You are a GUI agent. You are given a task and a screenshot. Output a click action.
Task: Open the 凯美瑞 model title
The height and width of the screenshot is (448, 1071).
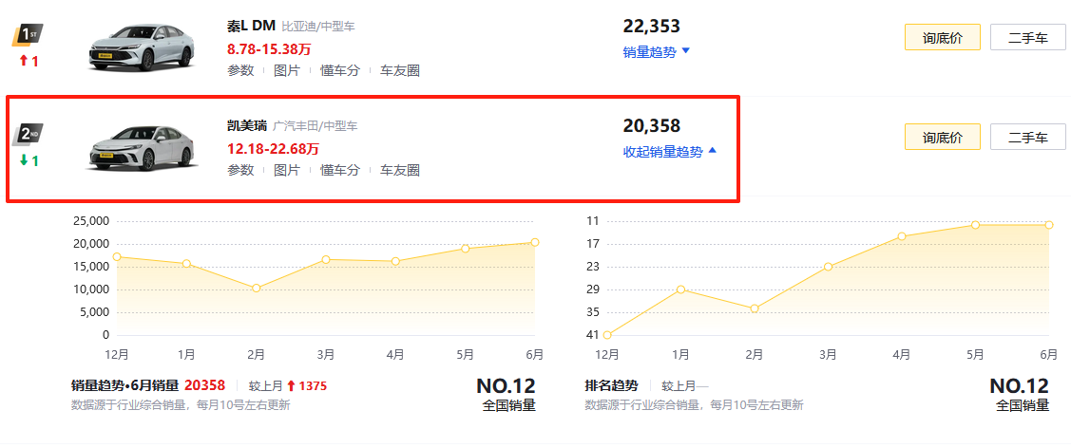coord(247,125)
